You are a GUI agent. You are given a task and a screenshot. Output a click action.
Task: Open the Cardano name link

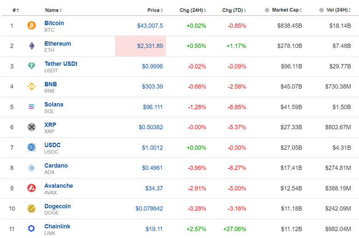pyautogui.click(x=56, y=165)
